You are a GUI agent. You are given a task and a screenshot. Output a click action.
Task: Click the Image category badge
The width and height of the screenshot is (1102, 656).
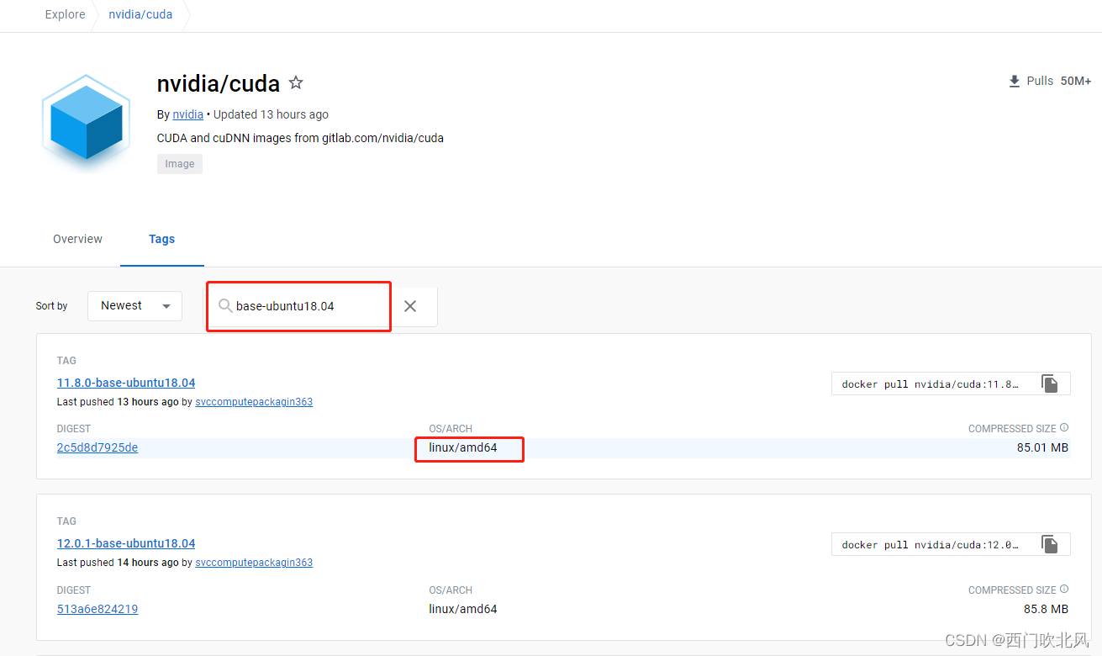(x=180, y=164)
